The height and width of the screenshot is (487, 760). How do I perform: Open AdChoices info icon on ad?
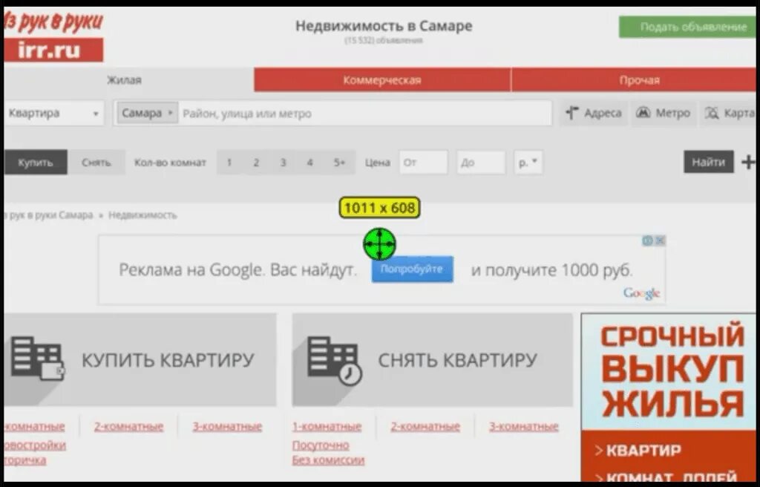click(x=648, y=241)
